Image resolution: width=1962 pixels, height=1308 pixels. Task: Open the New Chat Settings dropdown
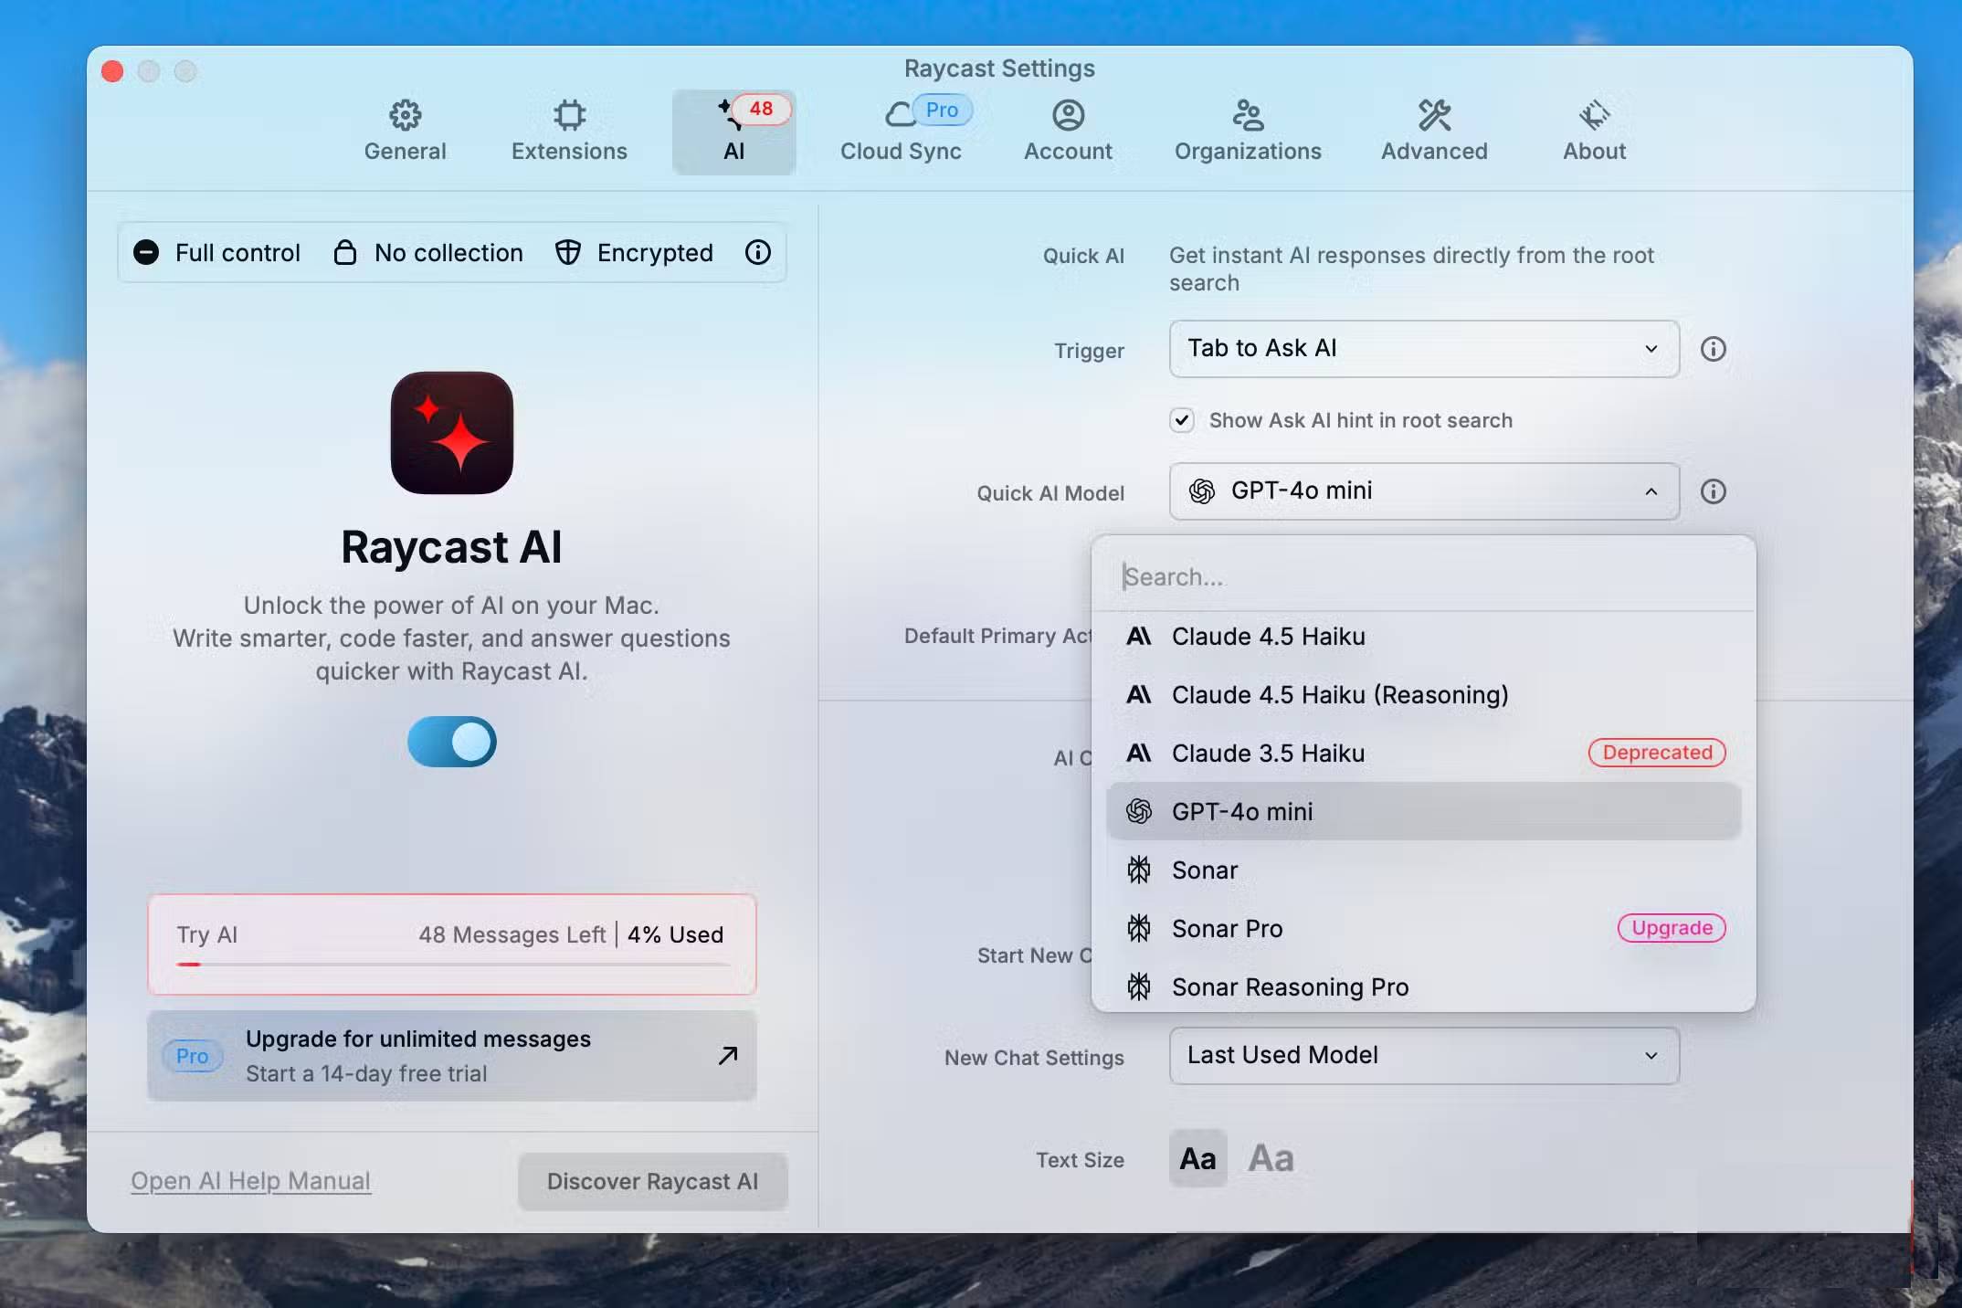1422,1056
